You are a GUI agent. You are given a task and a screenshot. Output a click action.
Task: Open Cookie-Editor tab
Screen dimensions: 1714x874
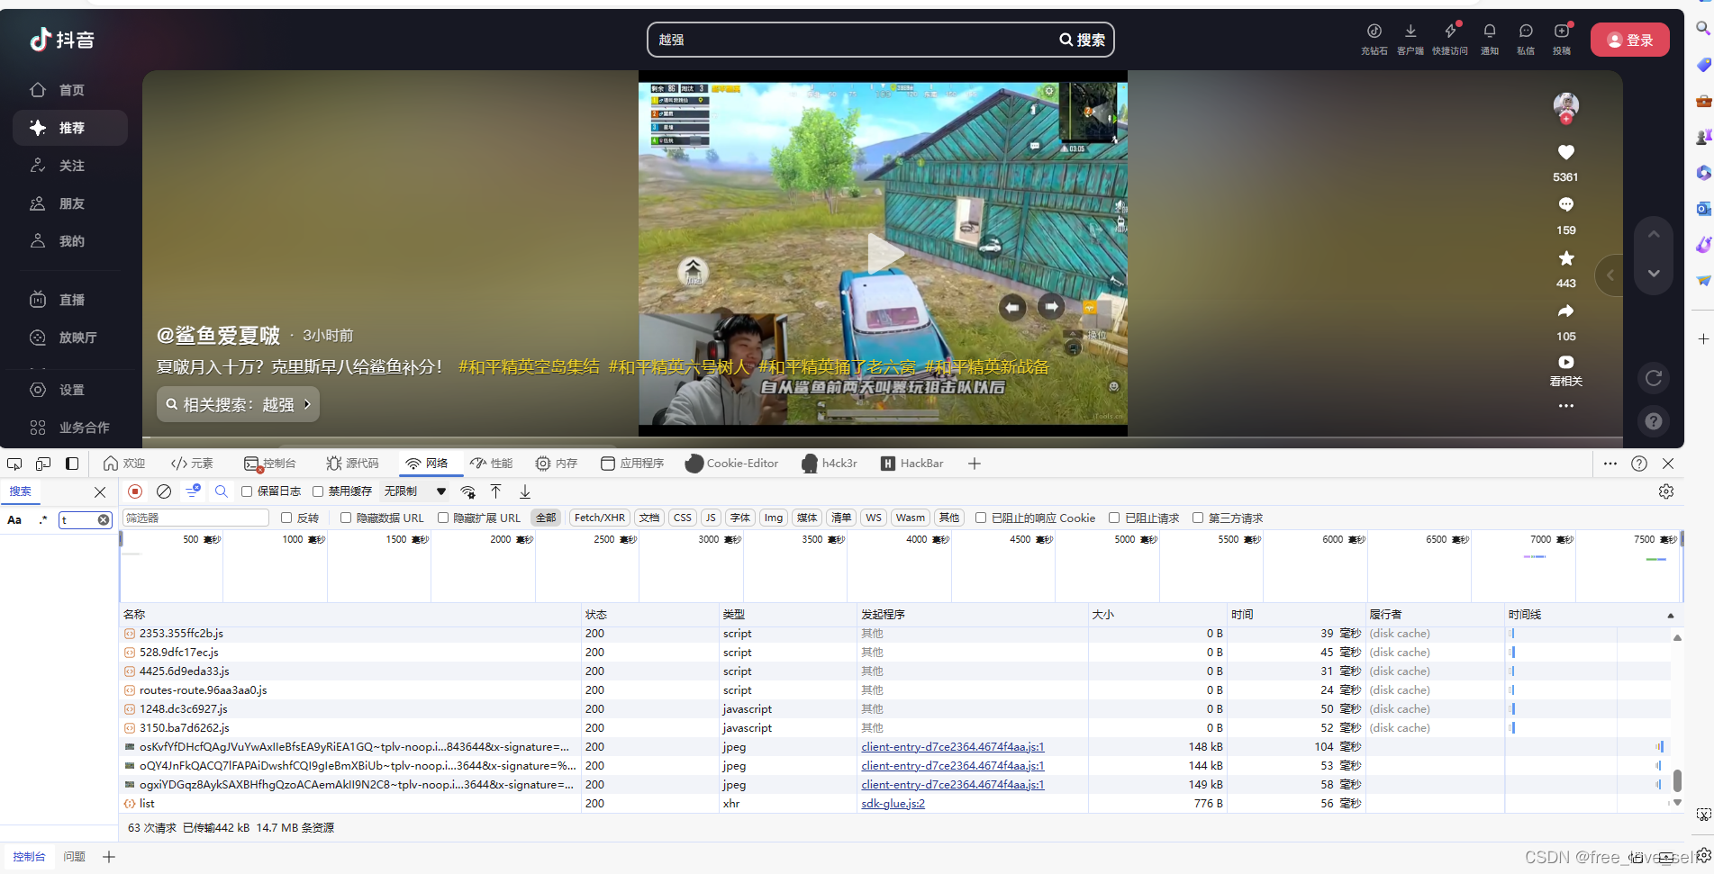pyautogui.click(x=732, y=464)
